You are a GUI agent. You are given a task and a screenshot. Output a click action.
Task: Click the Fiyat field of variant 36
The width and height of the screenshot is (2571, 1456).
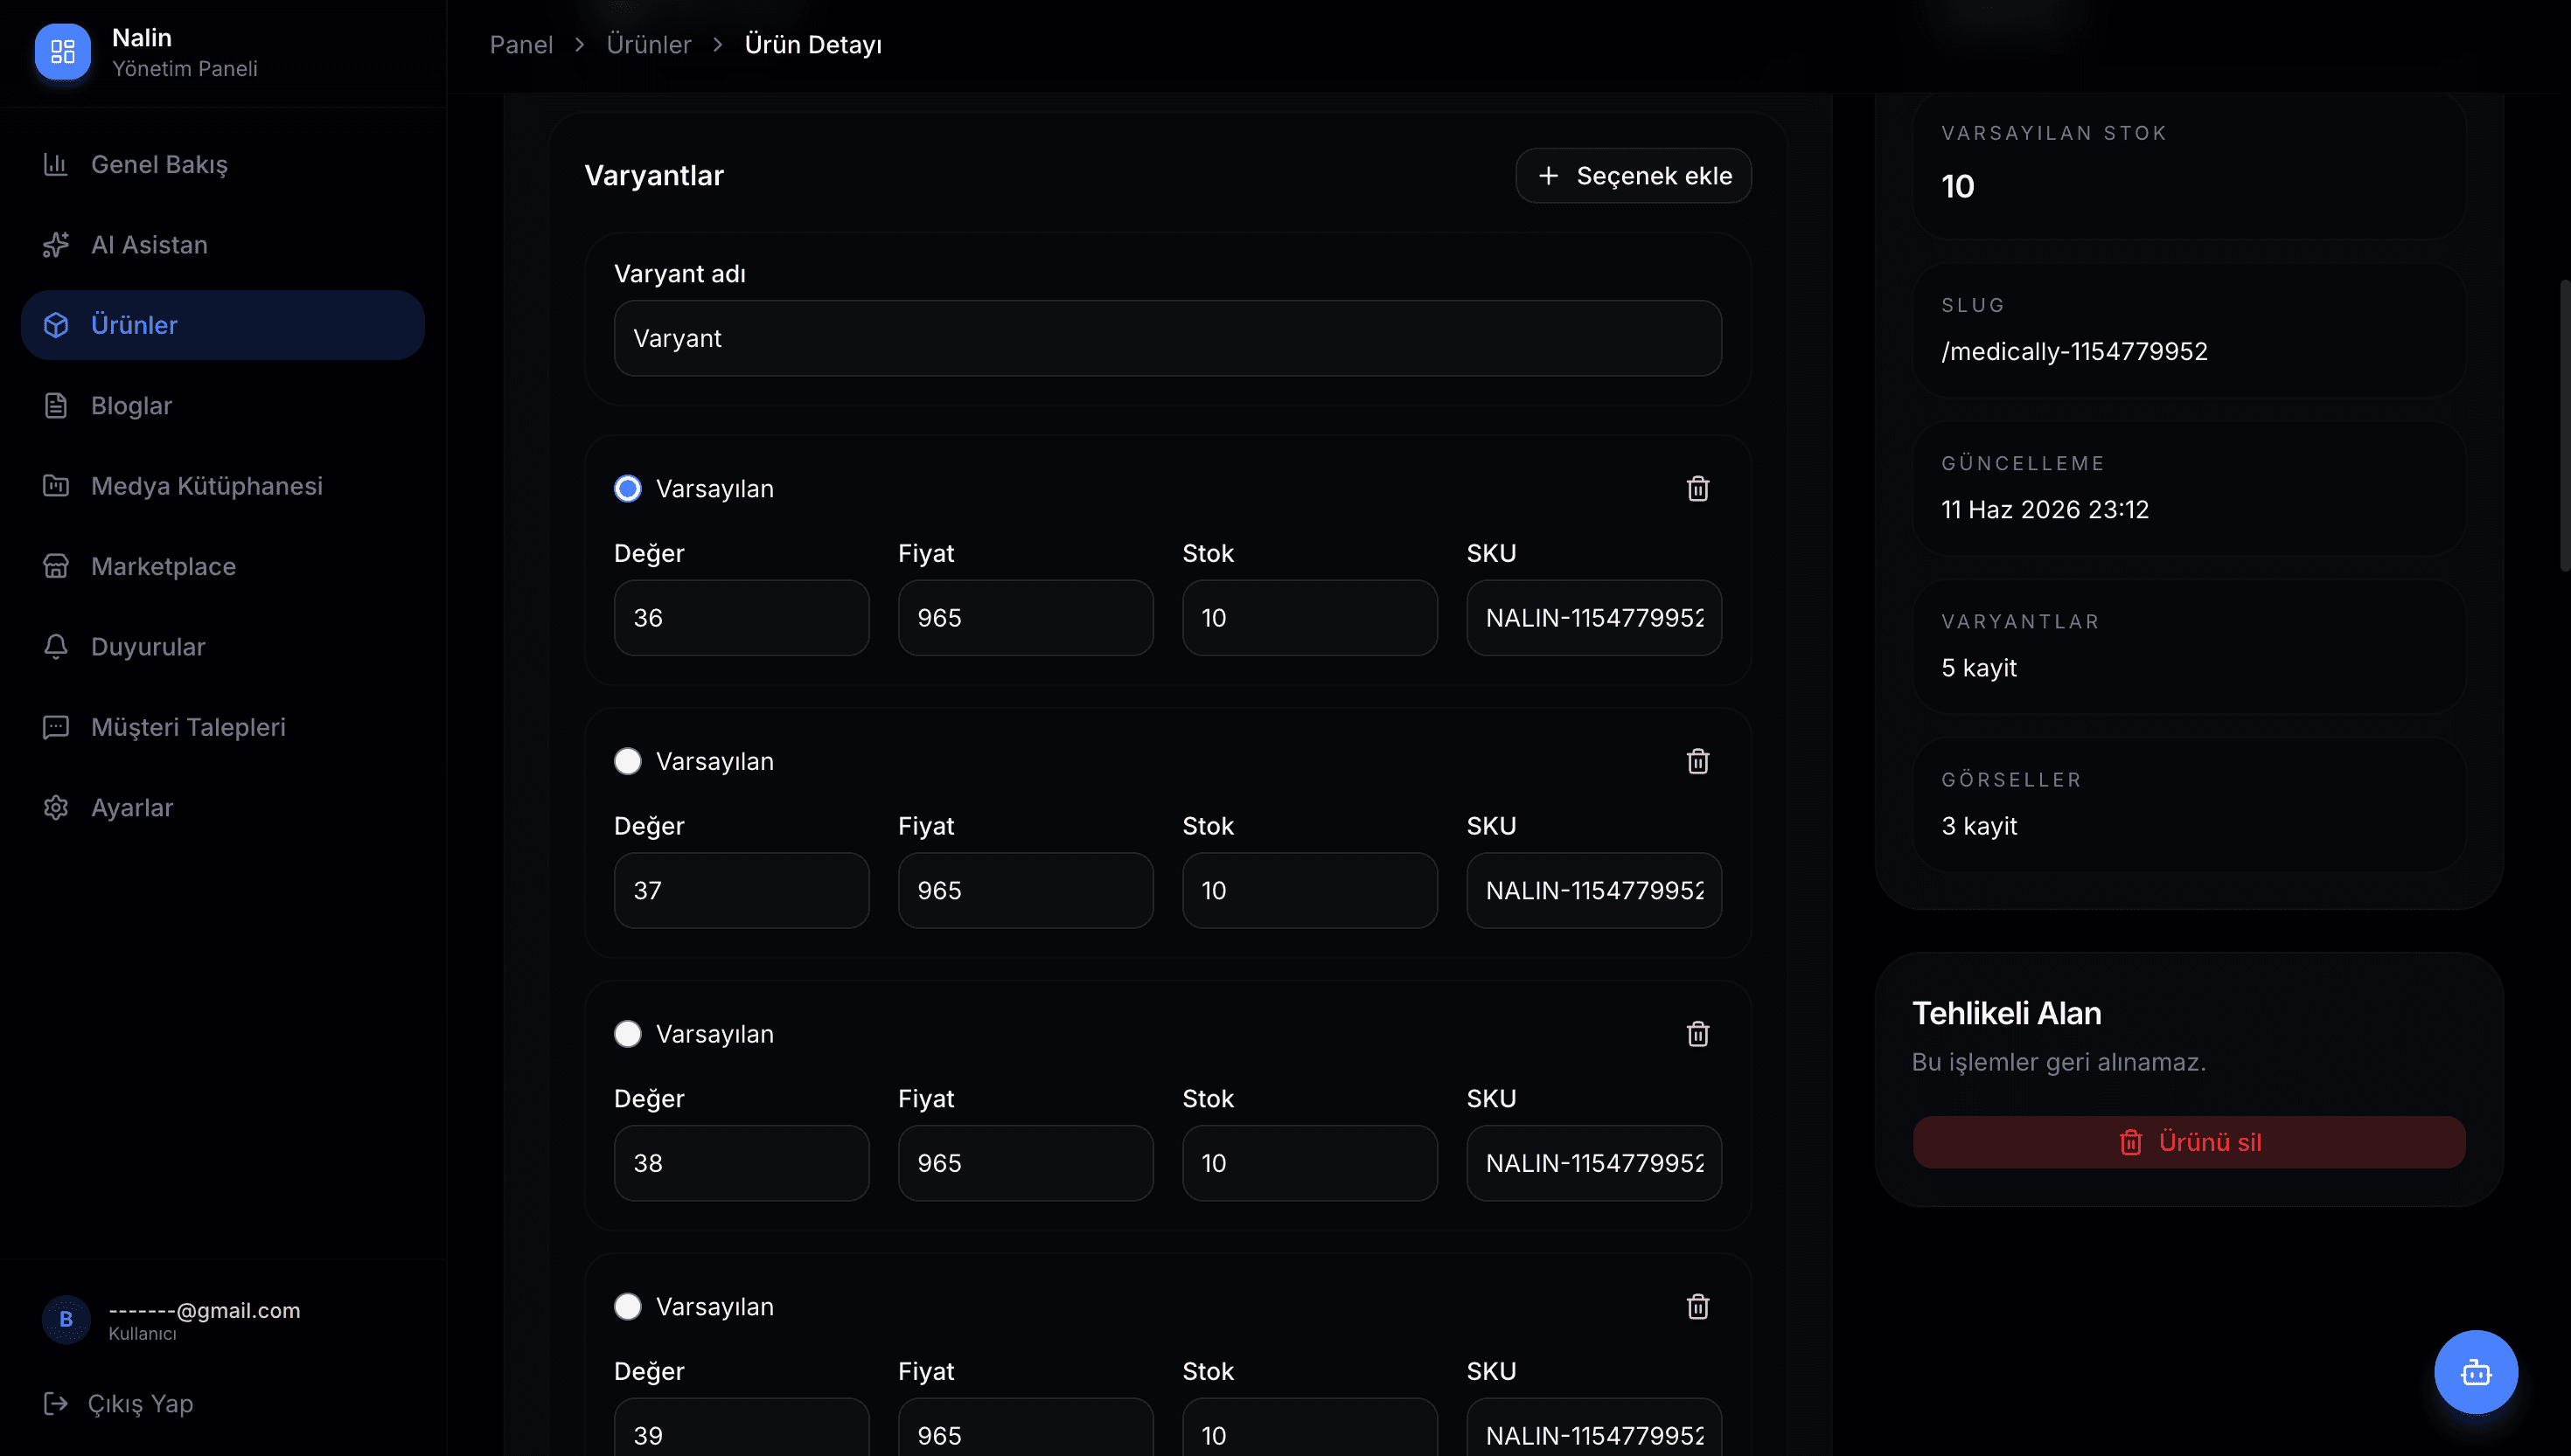(1026, 618)
